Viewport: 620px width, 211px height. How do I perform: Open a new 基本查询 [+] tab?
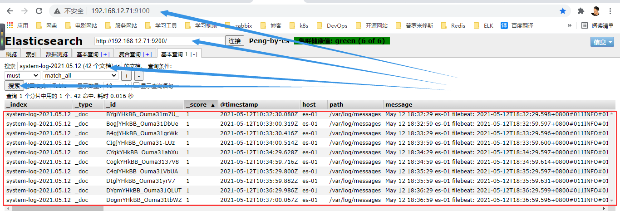click(93, 54)
